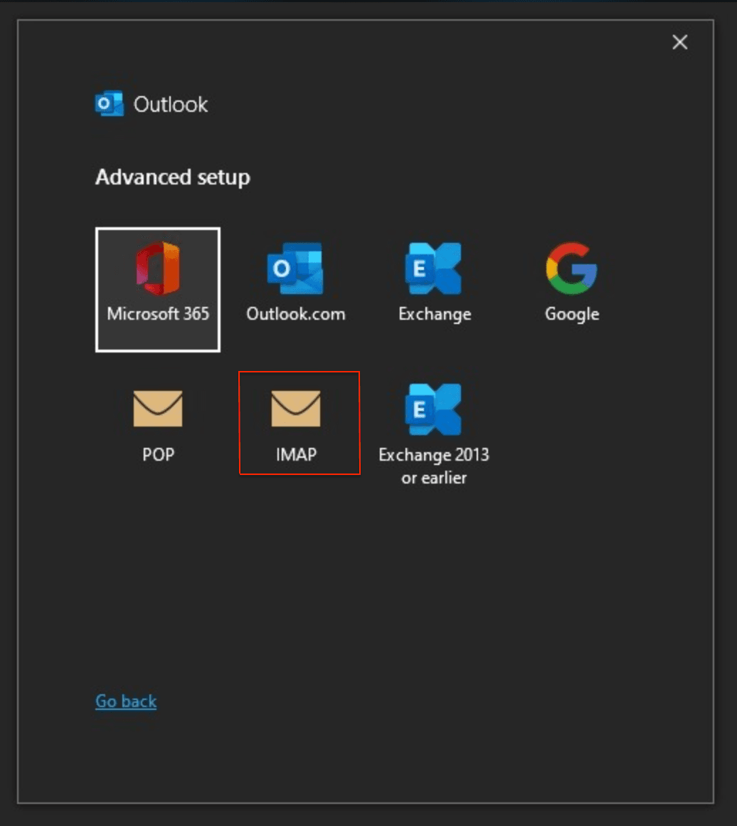This screenshot has height=826, width=737.
Task: Click the 'Outlook' title text
Action: click(171, 105)
